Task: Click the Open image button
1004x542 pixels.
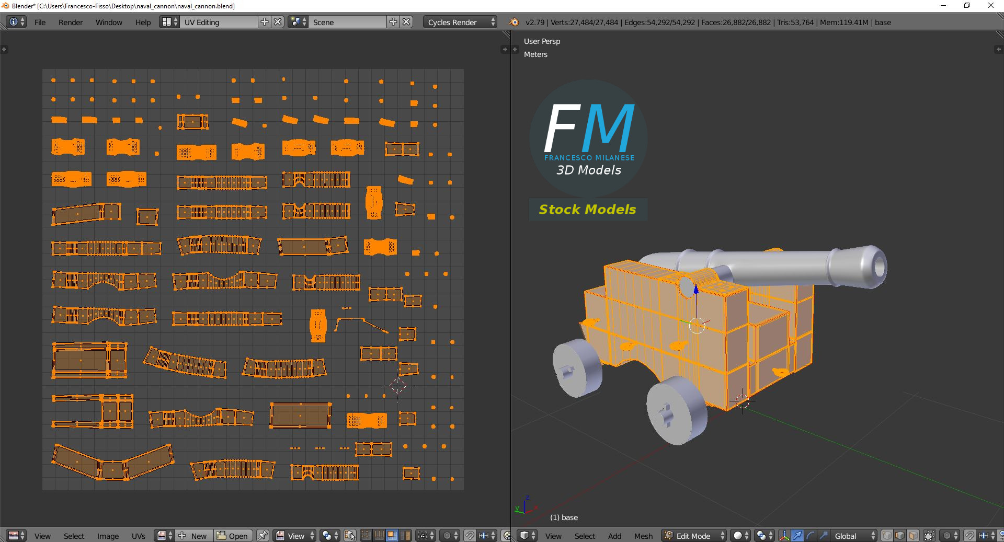Action: pyautogui.click(x=233, y=536)
